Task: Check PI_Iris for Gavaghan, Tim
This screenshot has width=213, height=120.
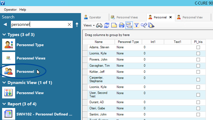Action: pos(198,66)
